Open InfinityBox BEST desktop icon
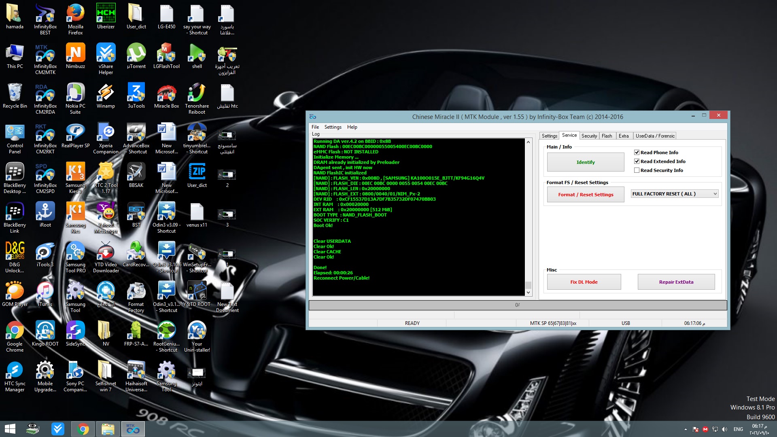This screenshot has height=437, width=777. pos(45,19)
